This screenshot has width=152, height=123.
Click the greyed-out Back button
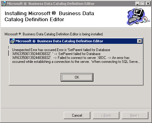point(106,115)
